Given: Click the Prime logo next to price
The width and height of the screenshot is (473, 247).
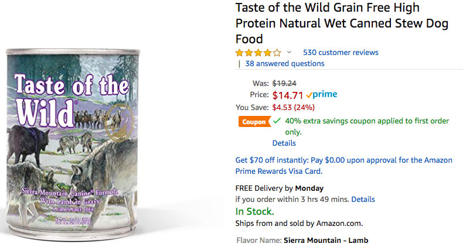Looking at the screenshot, I should 321,94.
